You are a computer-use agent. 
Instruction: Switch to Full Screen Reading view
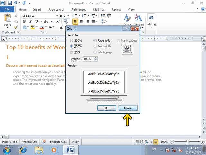coord(142,142)
